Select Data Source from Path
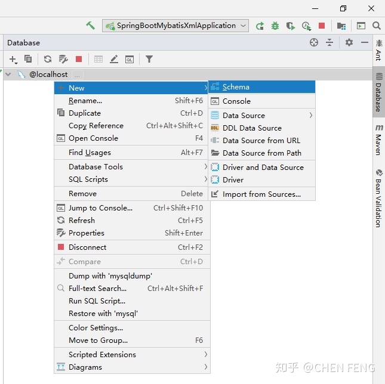Viewport: 385px width, 384px height. (262, 153)
